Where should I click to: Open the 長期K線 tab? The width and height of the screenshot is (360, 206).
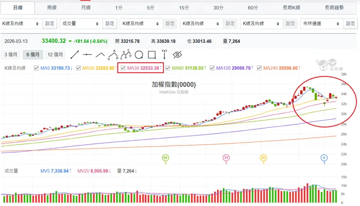(x=291, y=8)
